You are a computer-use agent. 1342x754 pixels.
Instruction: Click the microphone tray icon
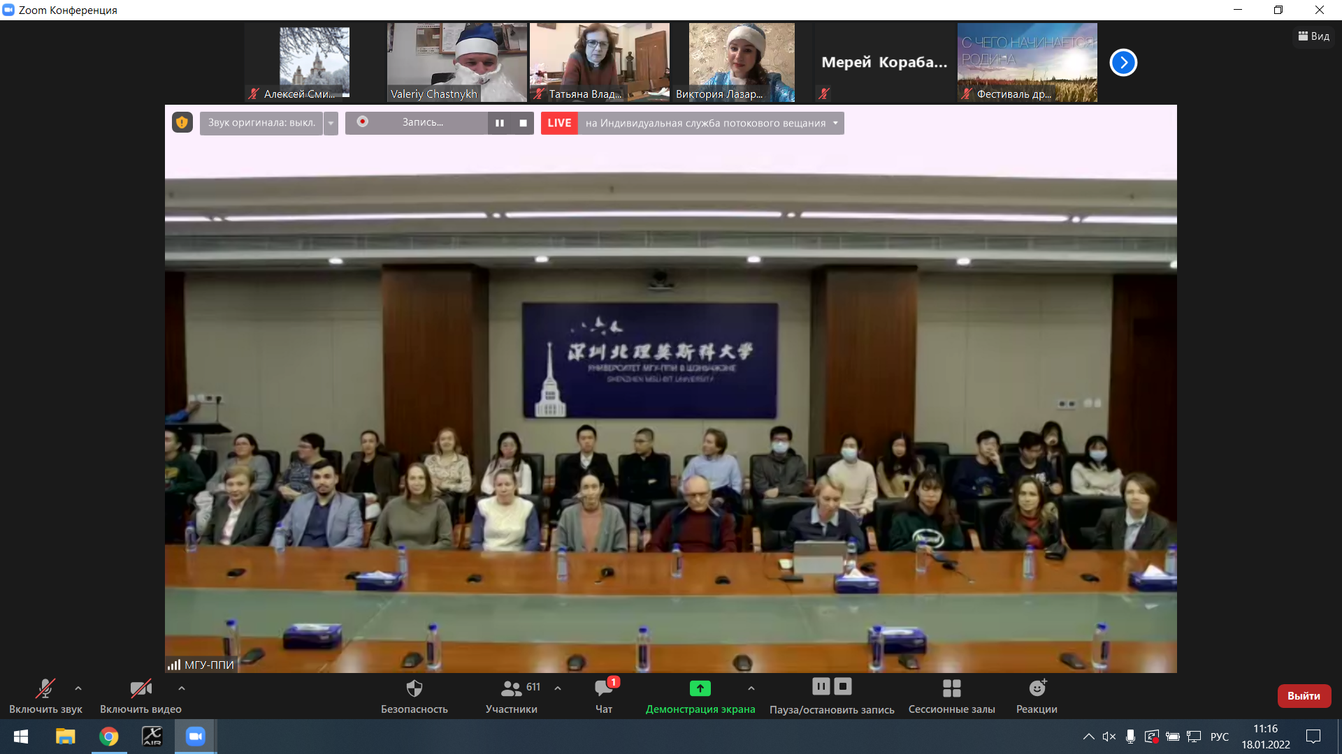coord(1130,737)
